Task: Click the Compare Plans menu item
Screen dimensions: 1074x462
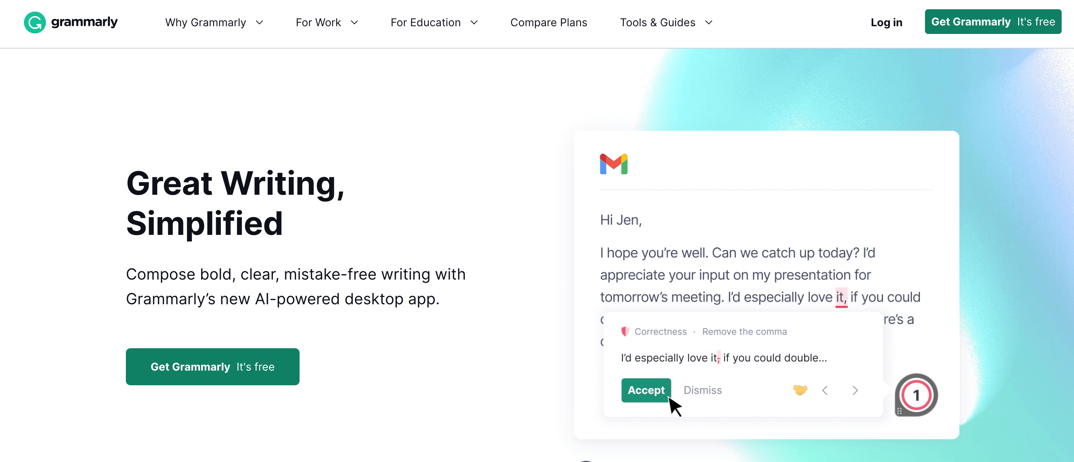Action: (x=548, y=23)
